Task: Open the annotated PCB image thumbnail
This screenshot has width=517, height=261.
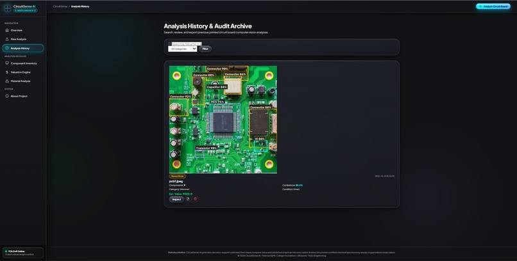Action: click(223, 120)
